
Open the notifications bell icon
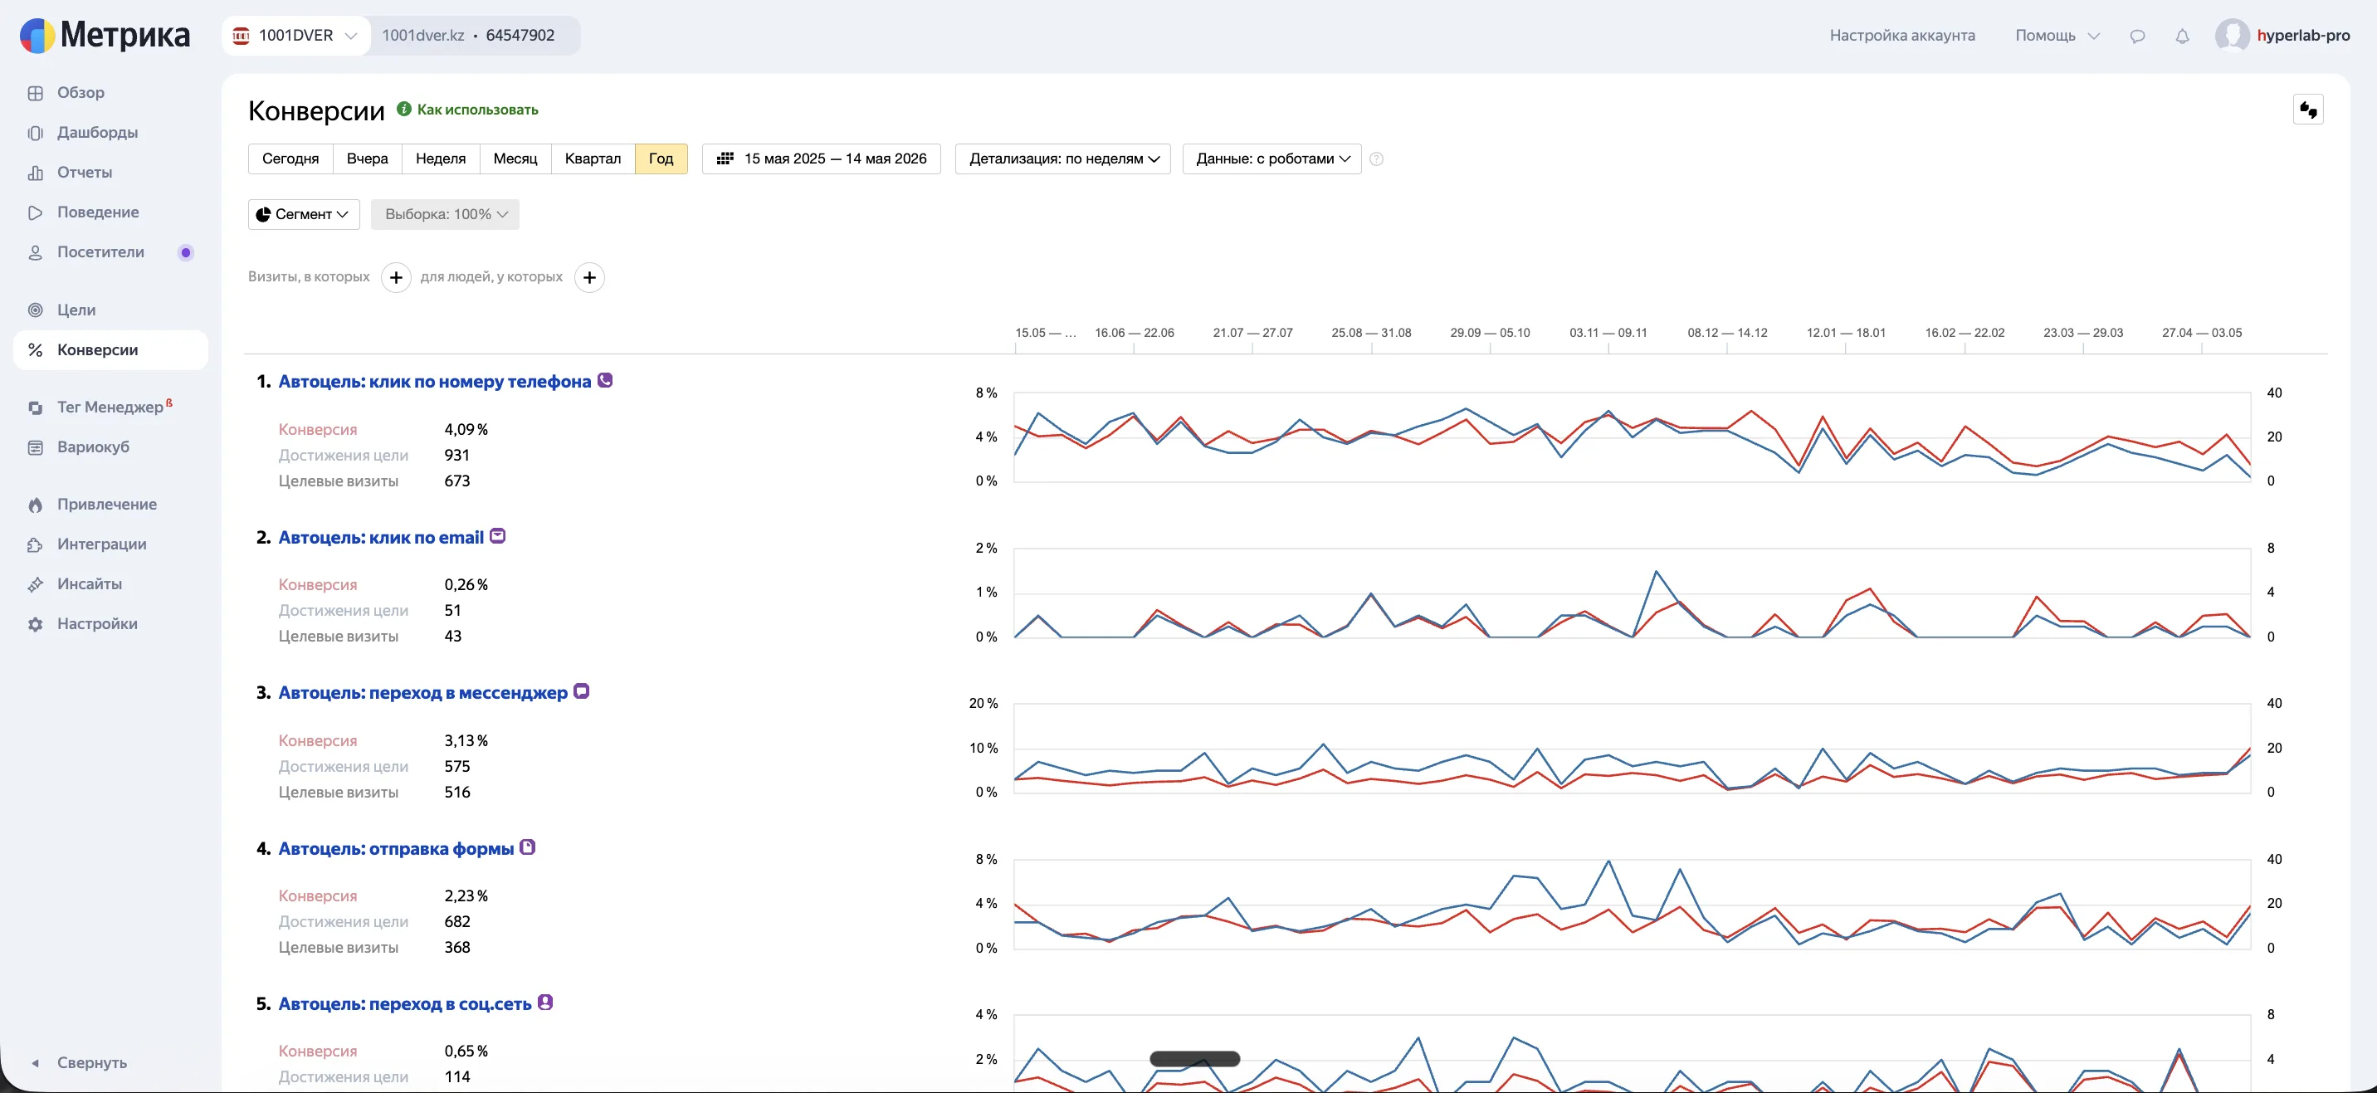pos(2181,36)
